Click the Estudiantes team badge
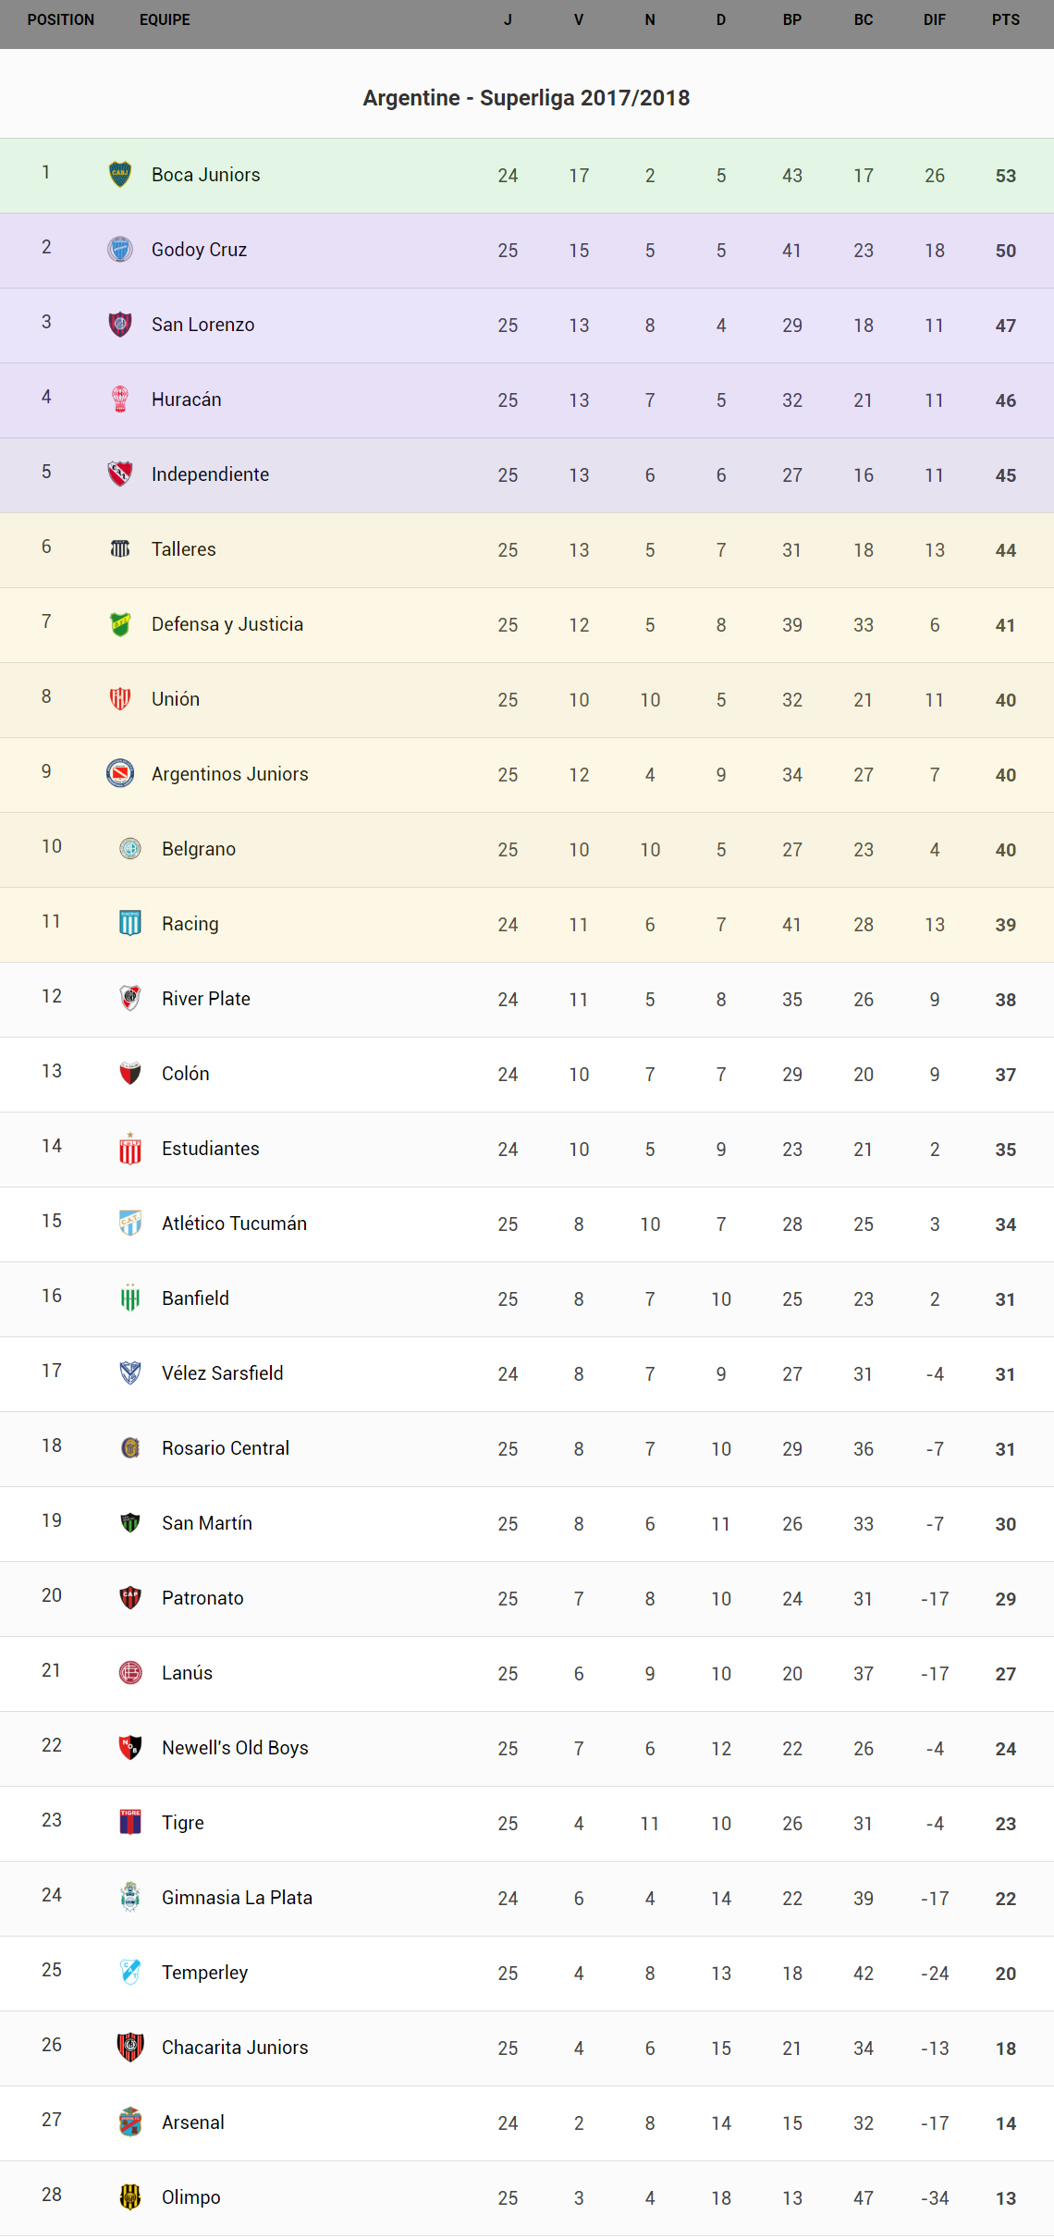The image size is (1054, 2239). point(130,1149)
